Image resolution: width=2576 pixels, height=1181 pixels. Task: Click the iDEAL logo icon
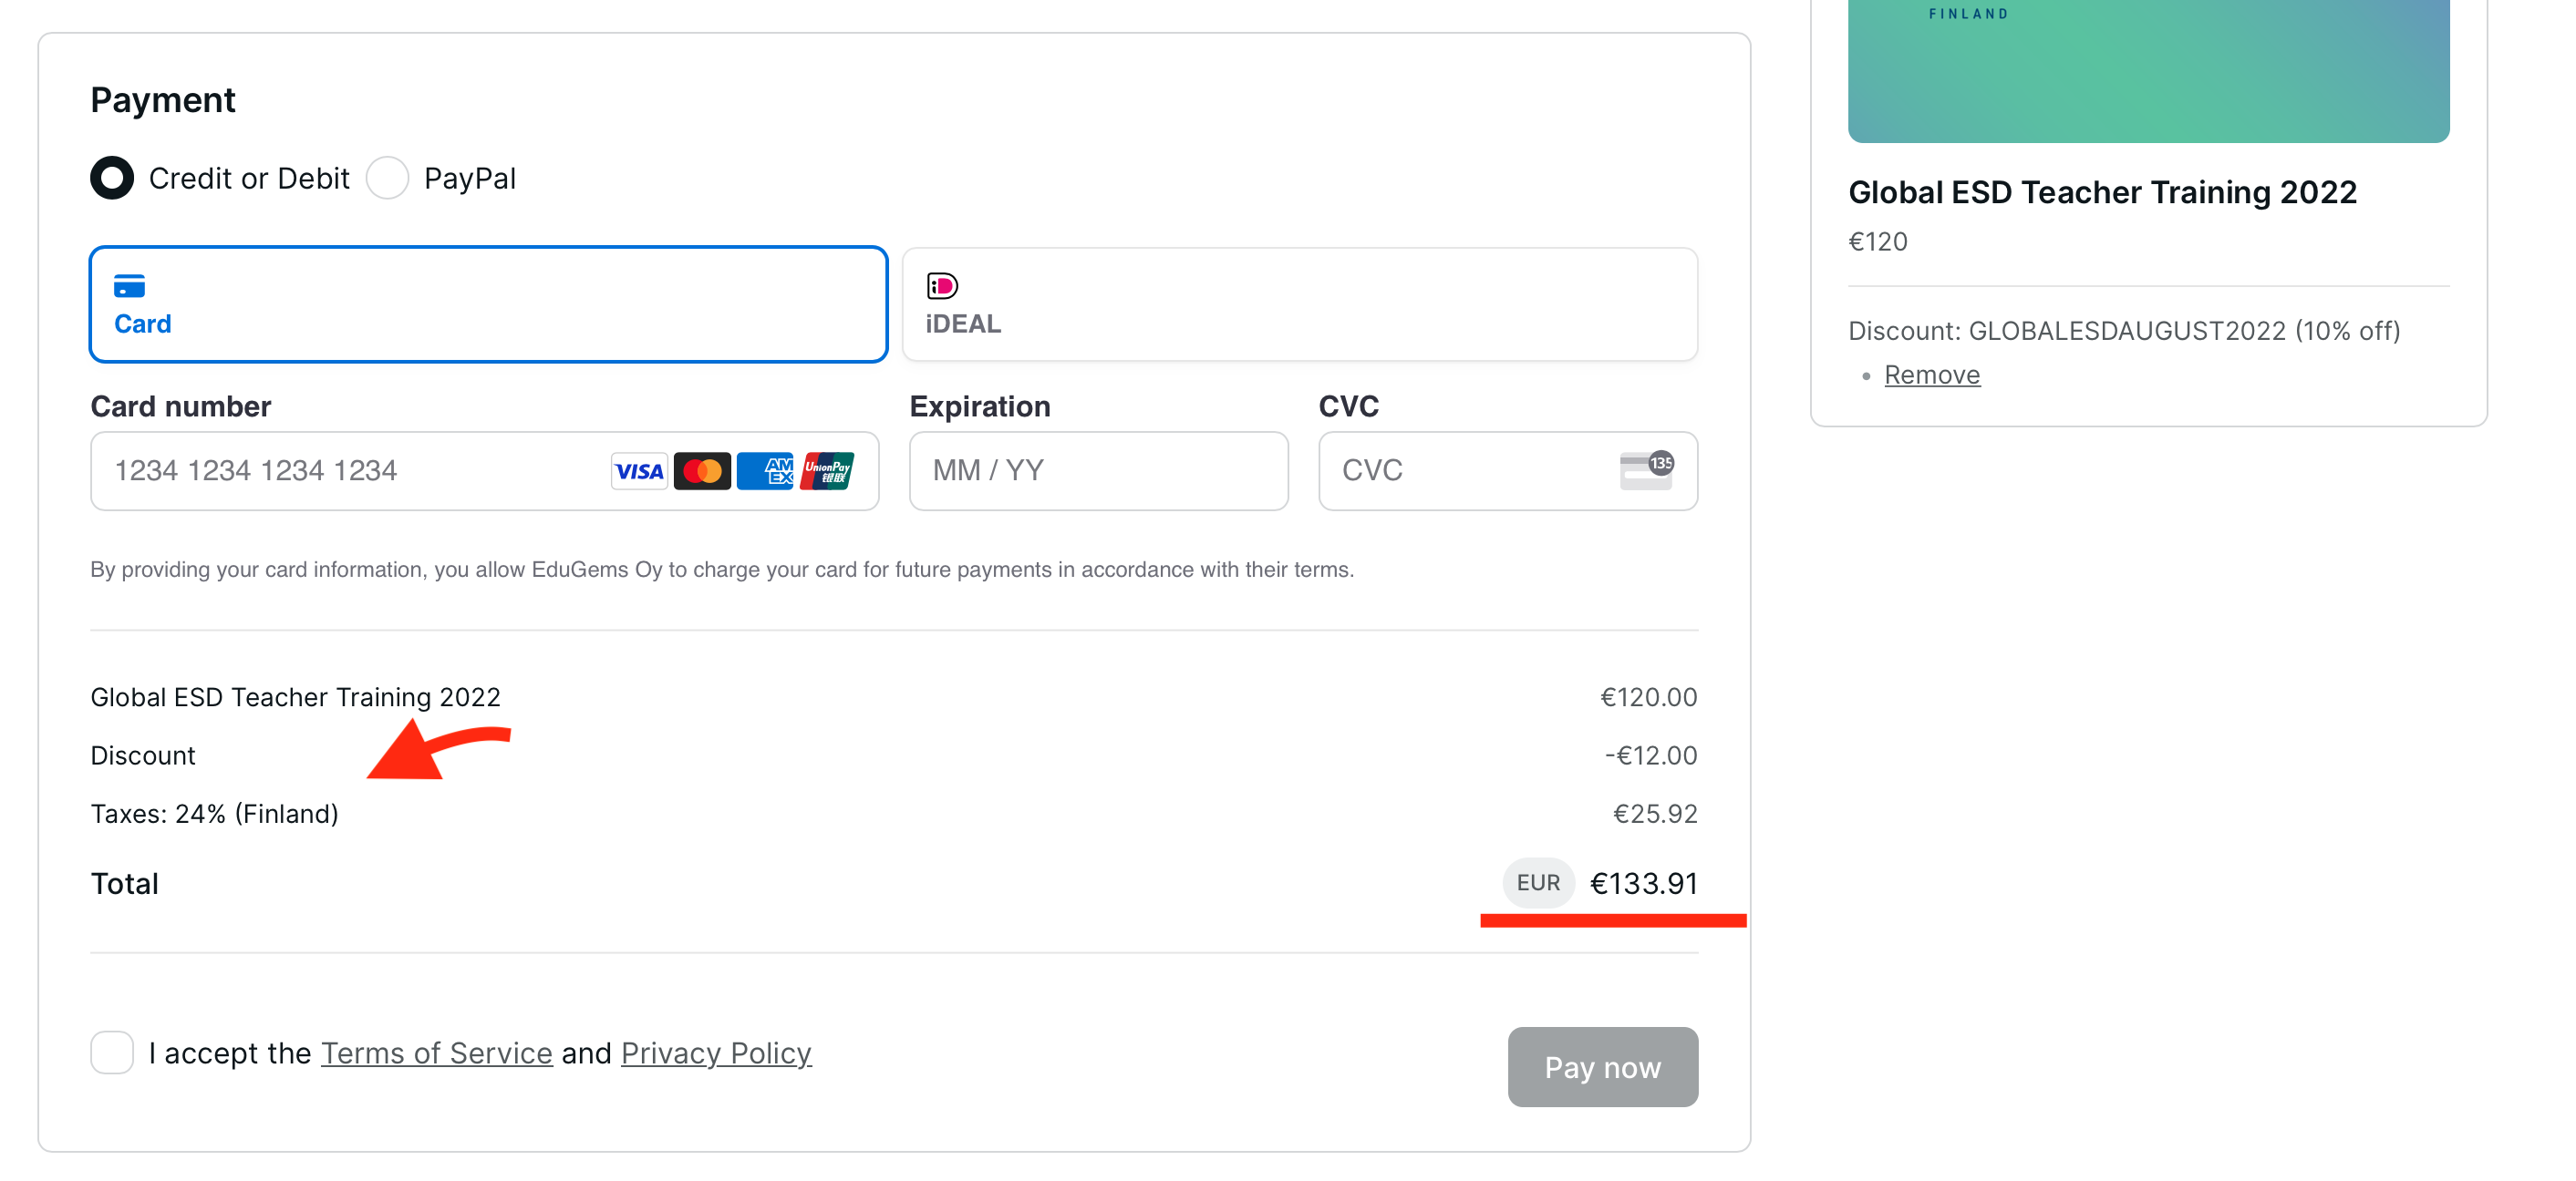pyautogui.click(x=942, y=287)
